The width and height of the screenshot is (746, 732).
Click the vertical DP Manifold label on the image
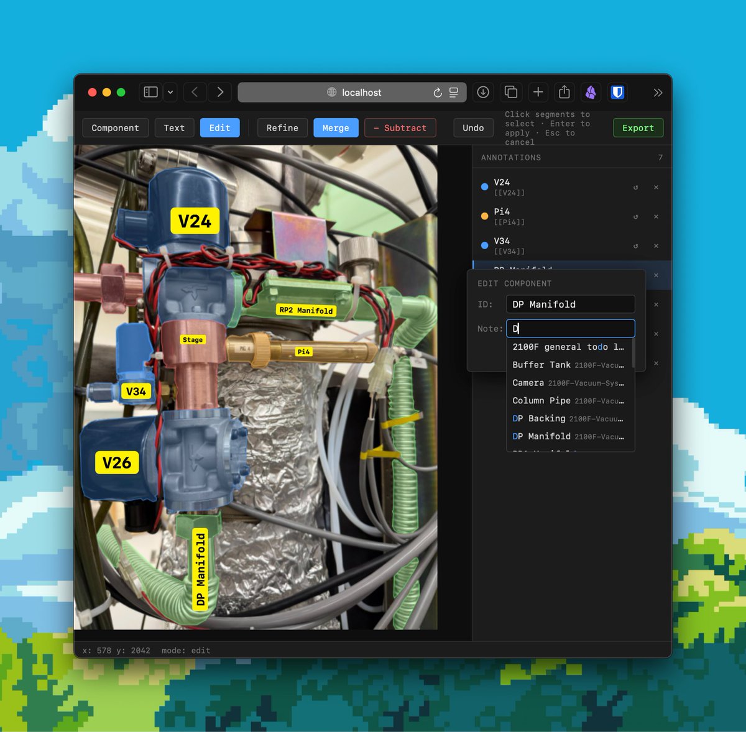coord(200,569)
